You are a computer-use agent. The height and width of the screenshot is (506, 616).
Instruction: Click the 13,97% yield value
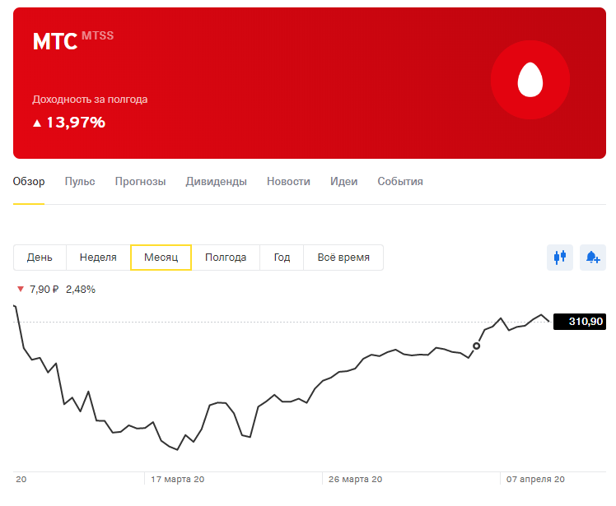[x=76, y=123]
